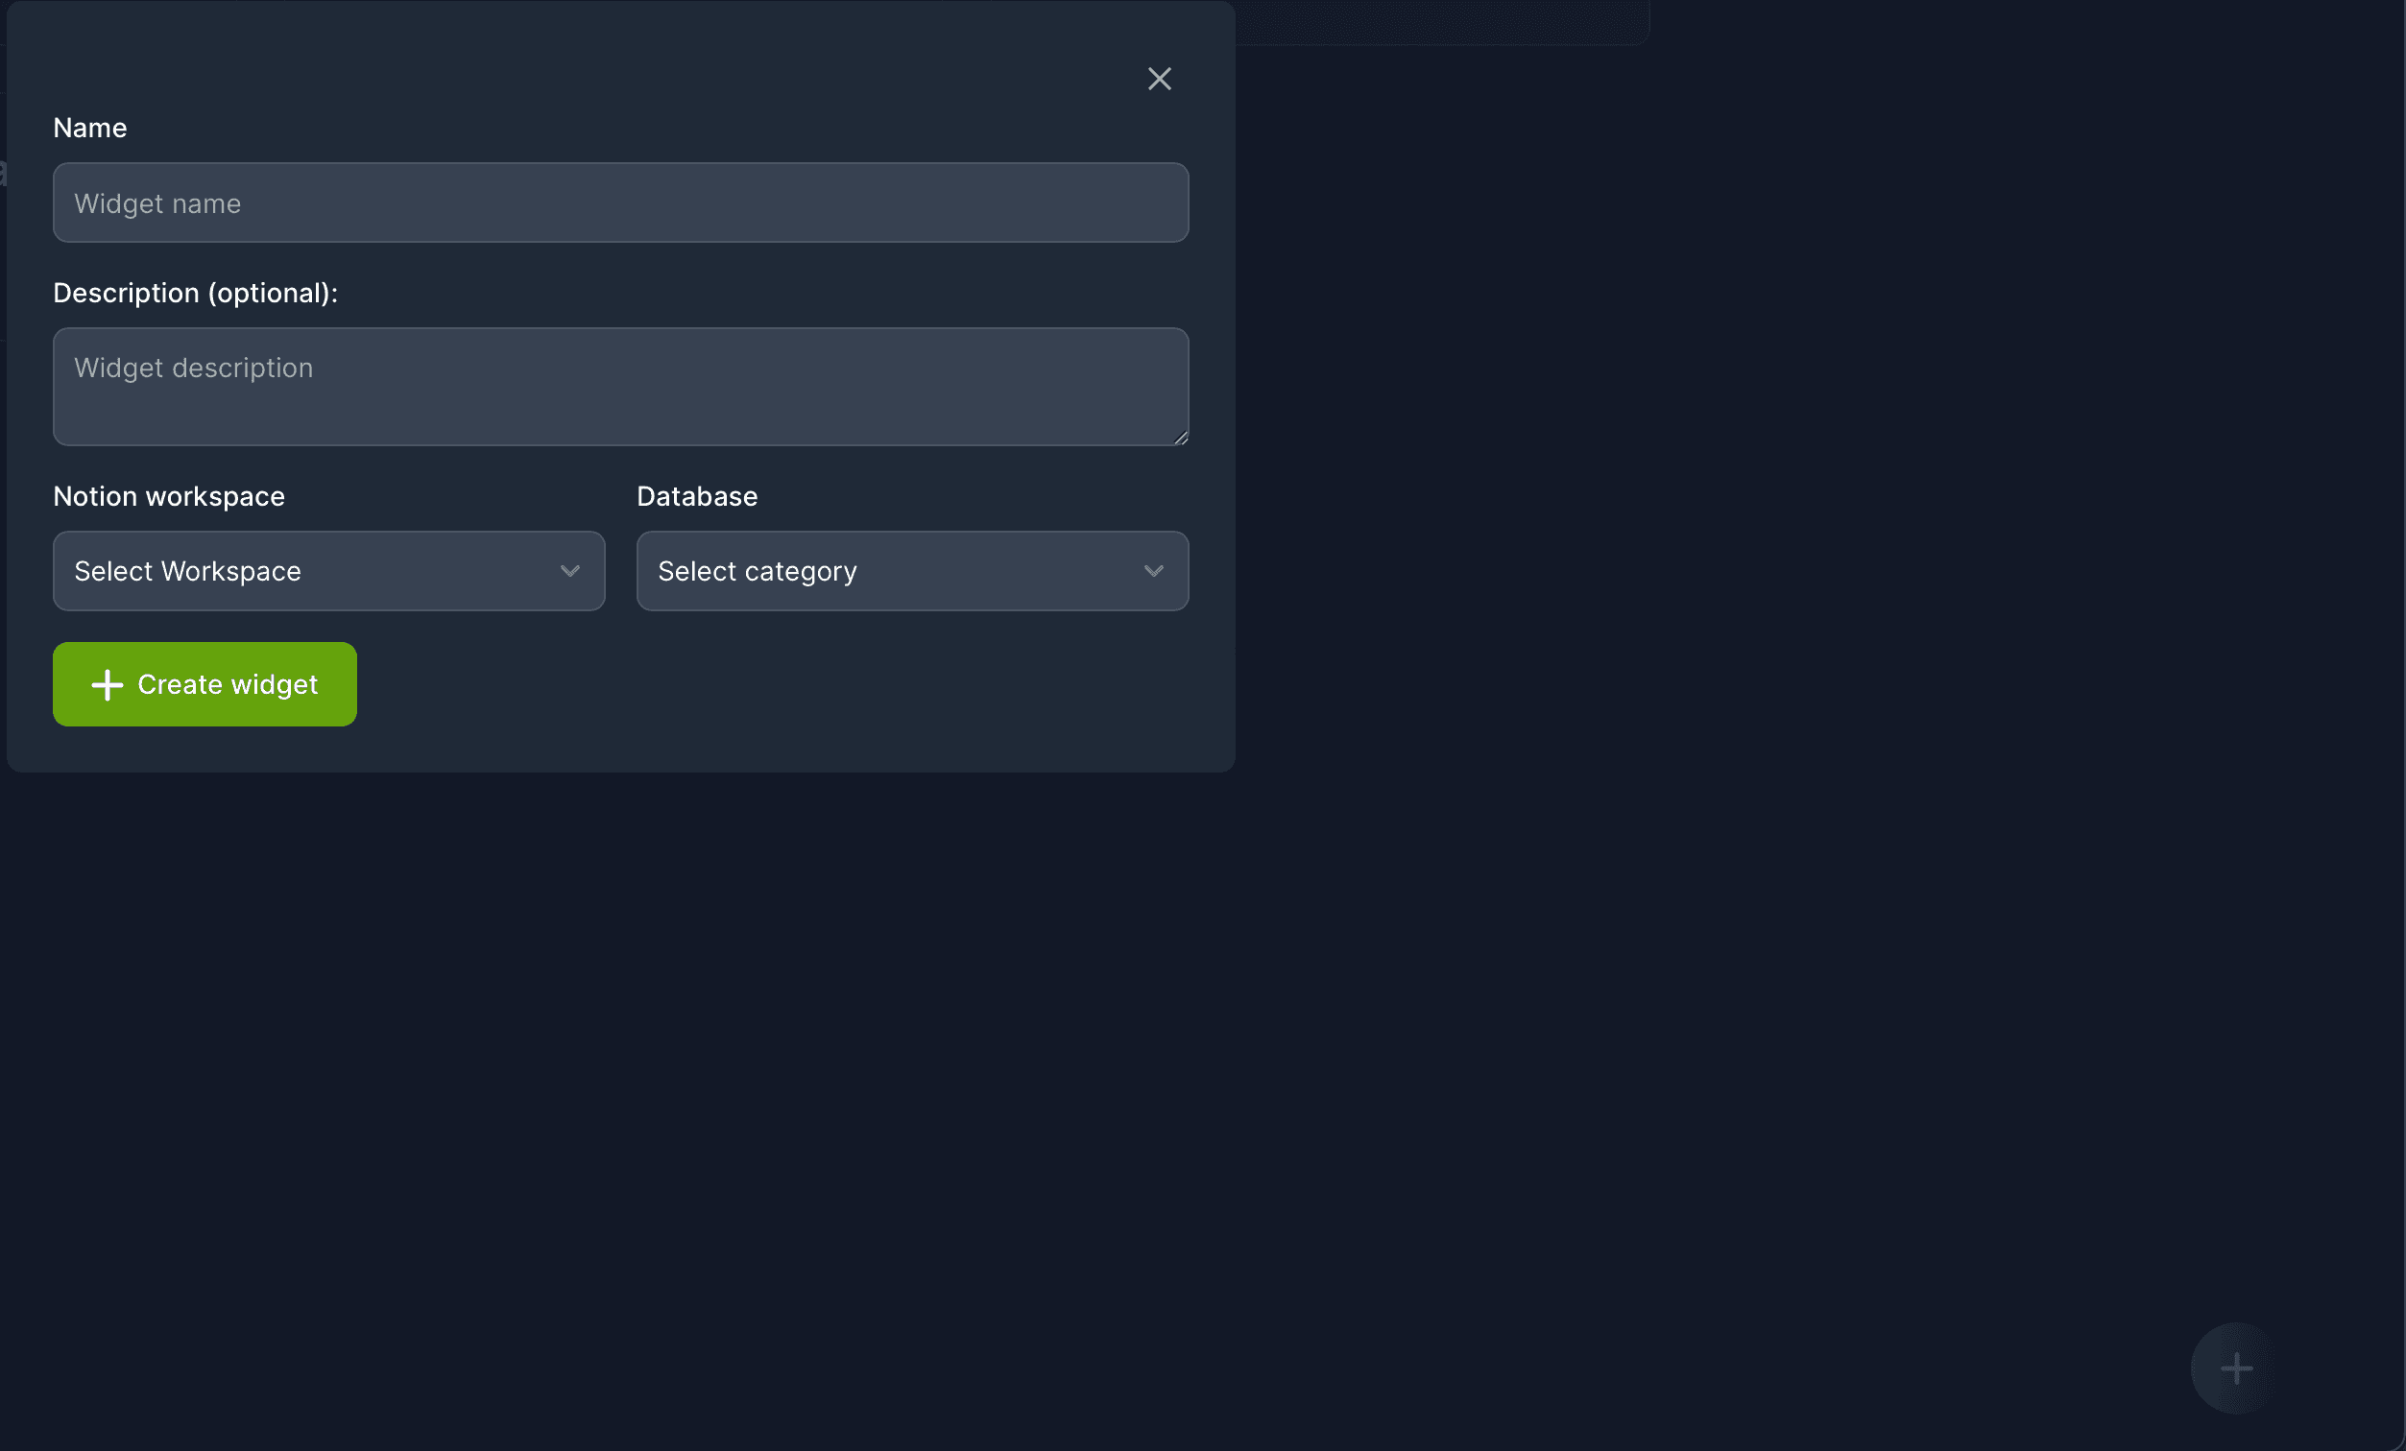Open the Select Workspace dropdown
The width and height of the screenshot is (2406, 1451).
(410, 571)
